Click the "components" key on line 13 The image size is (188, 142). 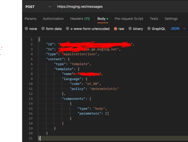coord(74,99)
